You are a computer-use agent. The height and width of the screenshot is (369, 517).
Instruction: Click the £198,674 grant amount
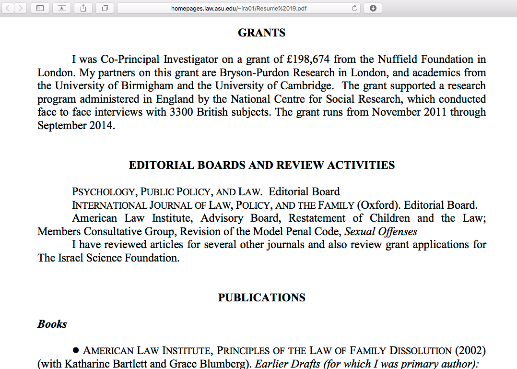pyautogui.click(x=308, y=60)
